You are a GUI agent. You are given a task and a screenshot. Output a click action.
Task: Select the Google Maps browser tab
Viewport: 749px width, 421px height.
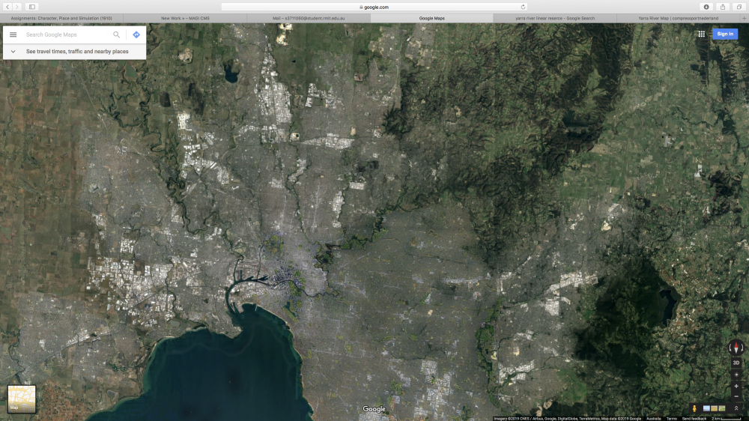click(432, 18)
